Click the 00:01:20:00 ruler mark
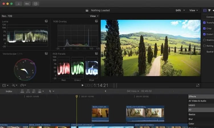The width and height of the screenshot is (214, 128). [142, 97]
